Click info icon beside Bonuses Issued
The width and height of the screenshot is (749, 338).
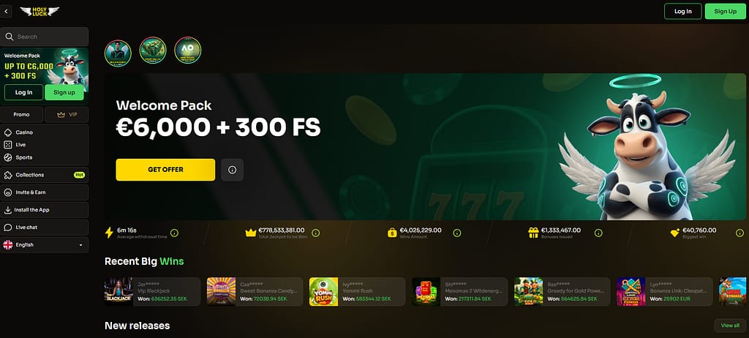pyautogui.click(x=598, y=233)
